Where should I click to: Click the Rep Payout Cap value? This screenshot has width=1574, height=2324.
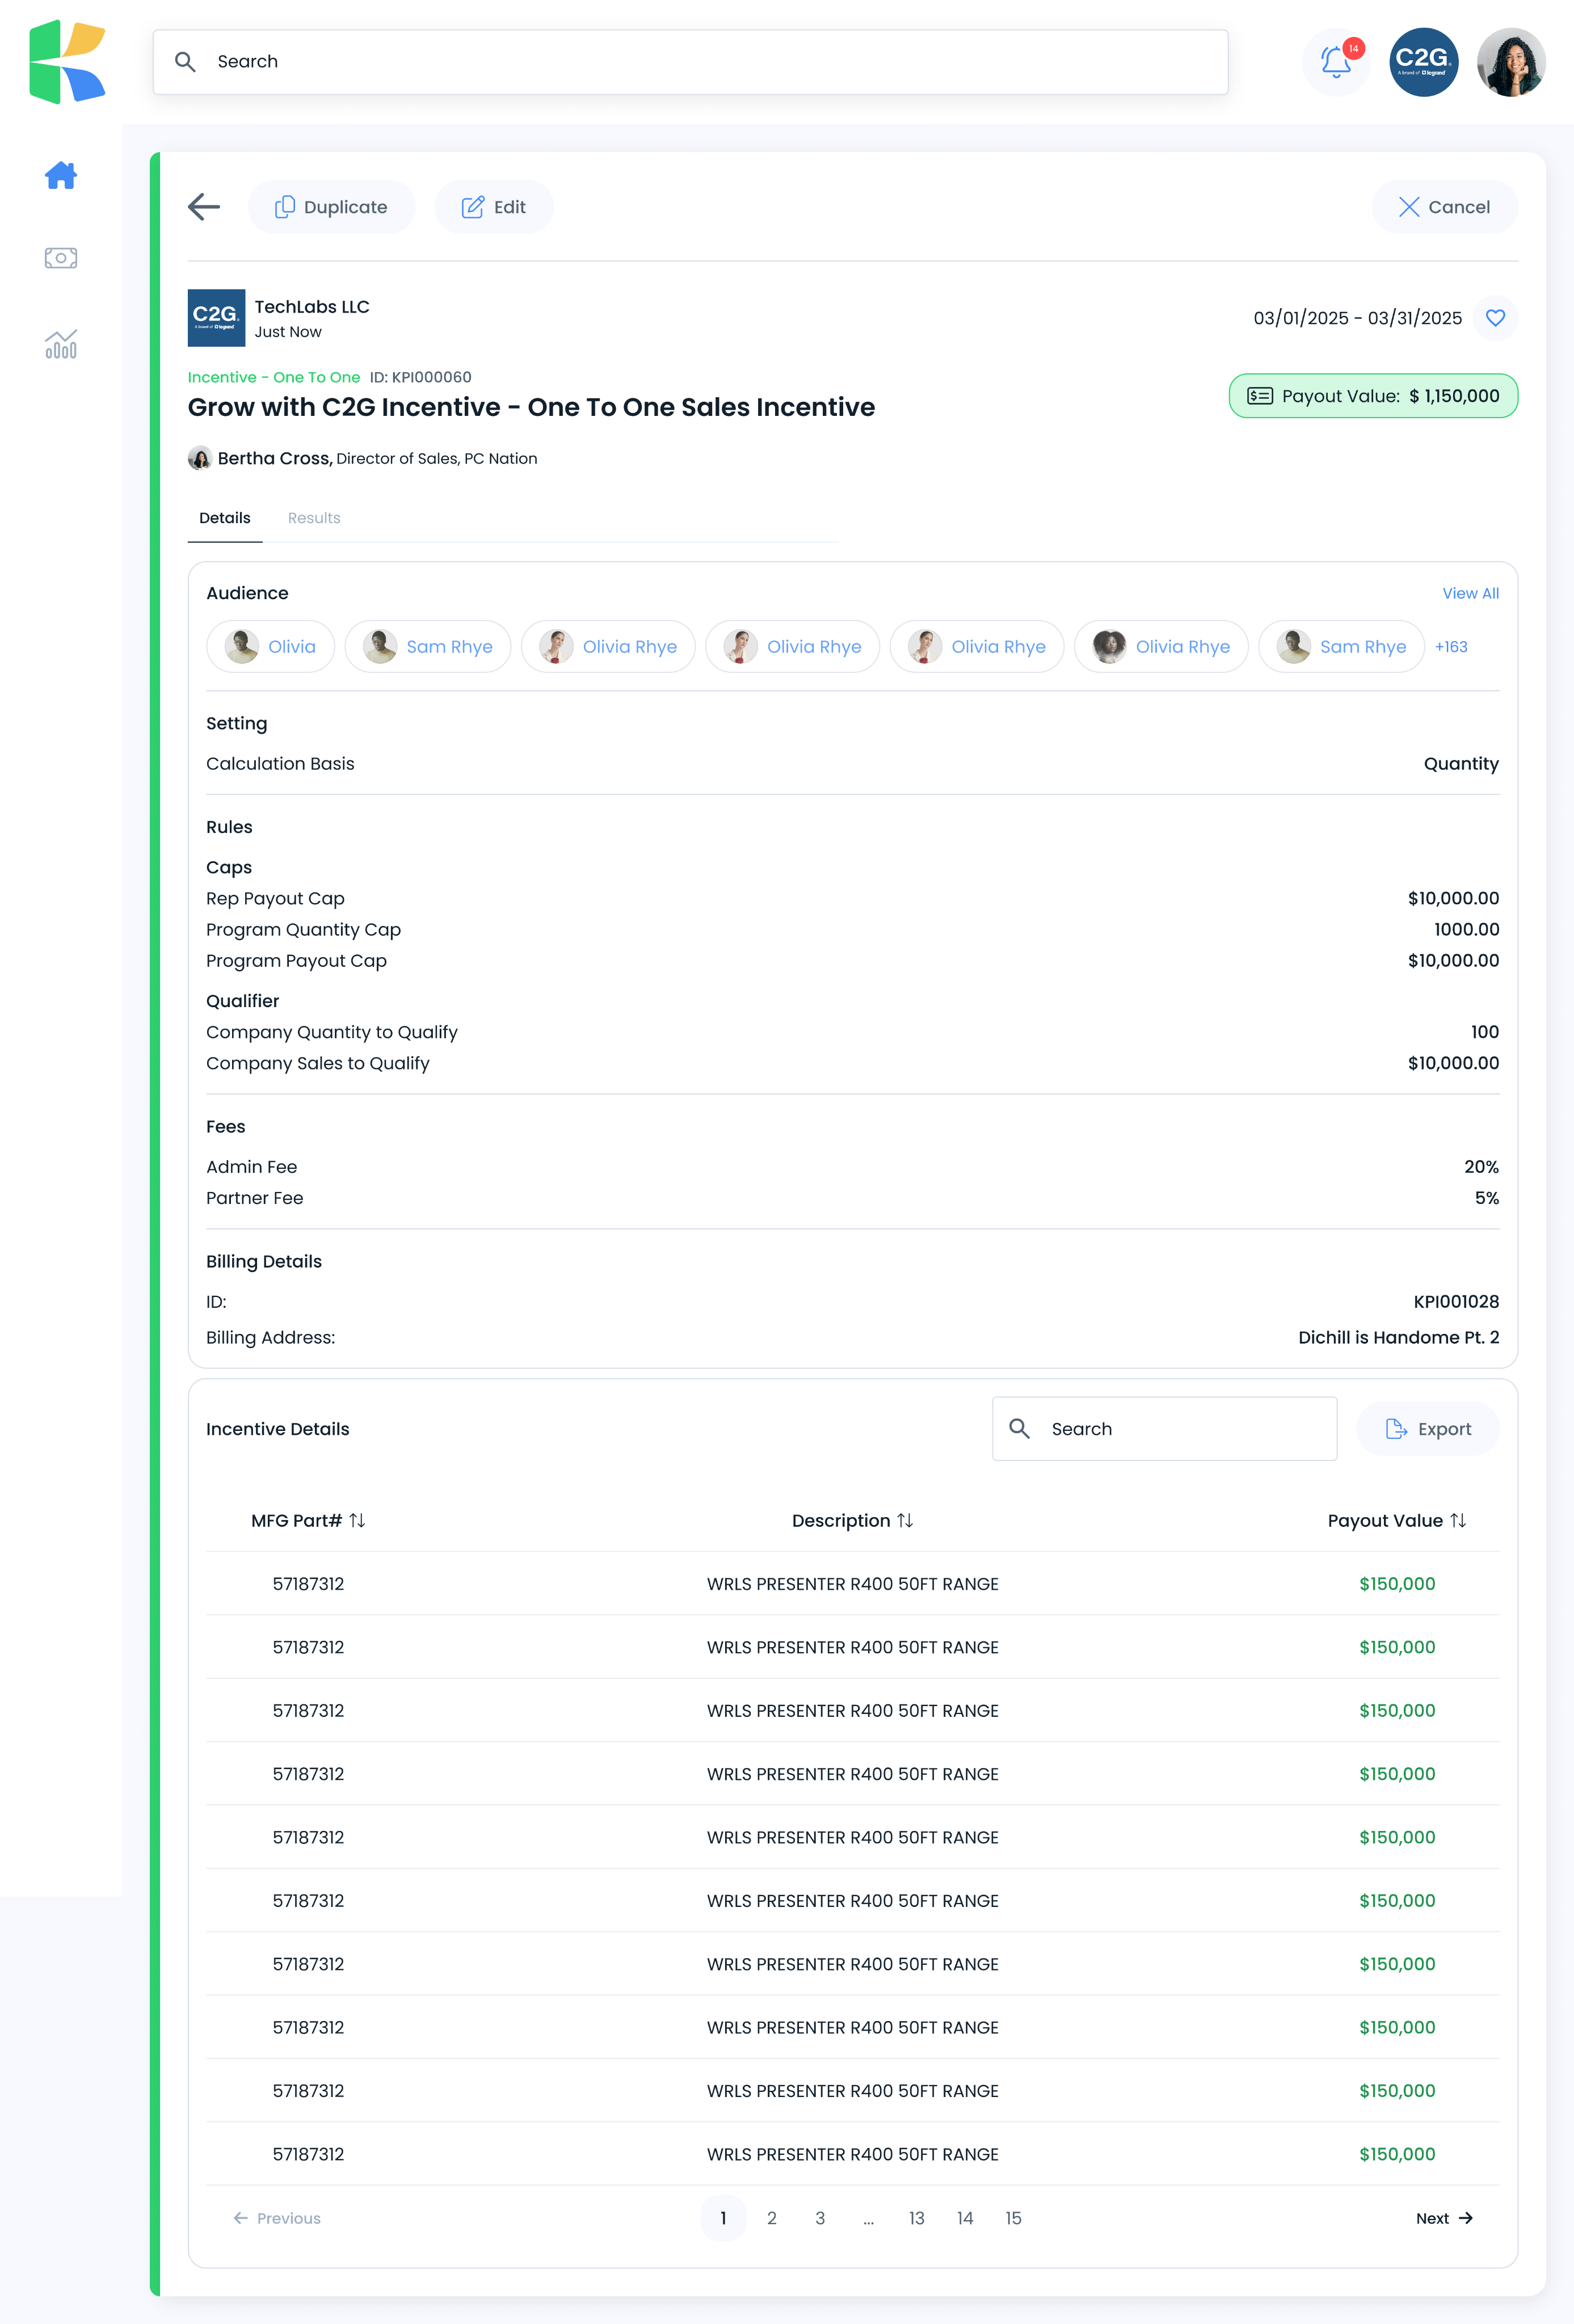pos(1453,898)
